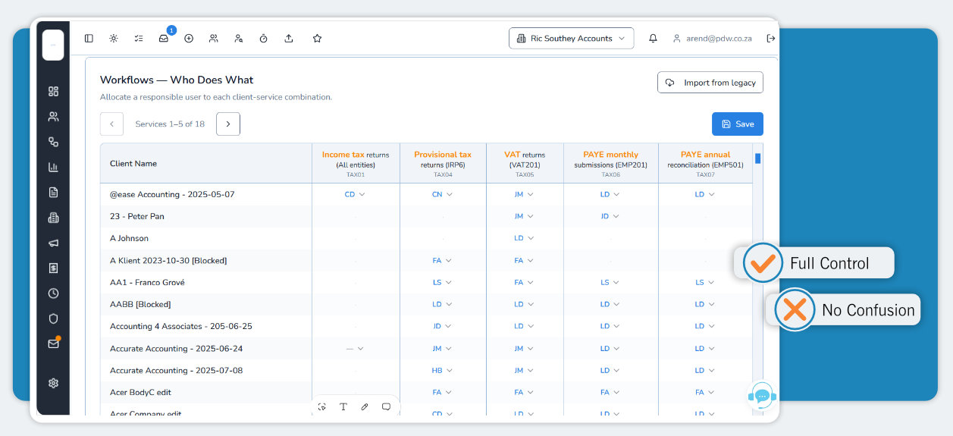
Task: Click the Save button
Action: 738,124
